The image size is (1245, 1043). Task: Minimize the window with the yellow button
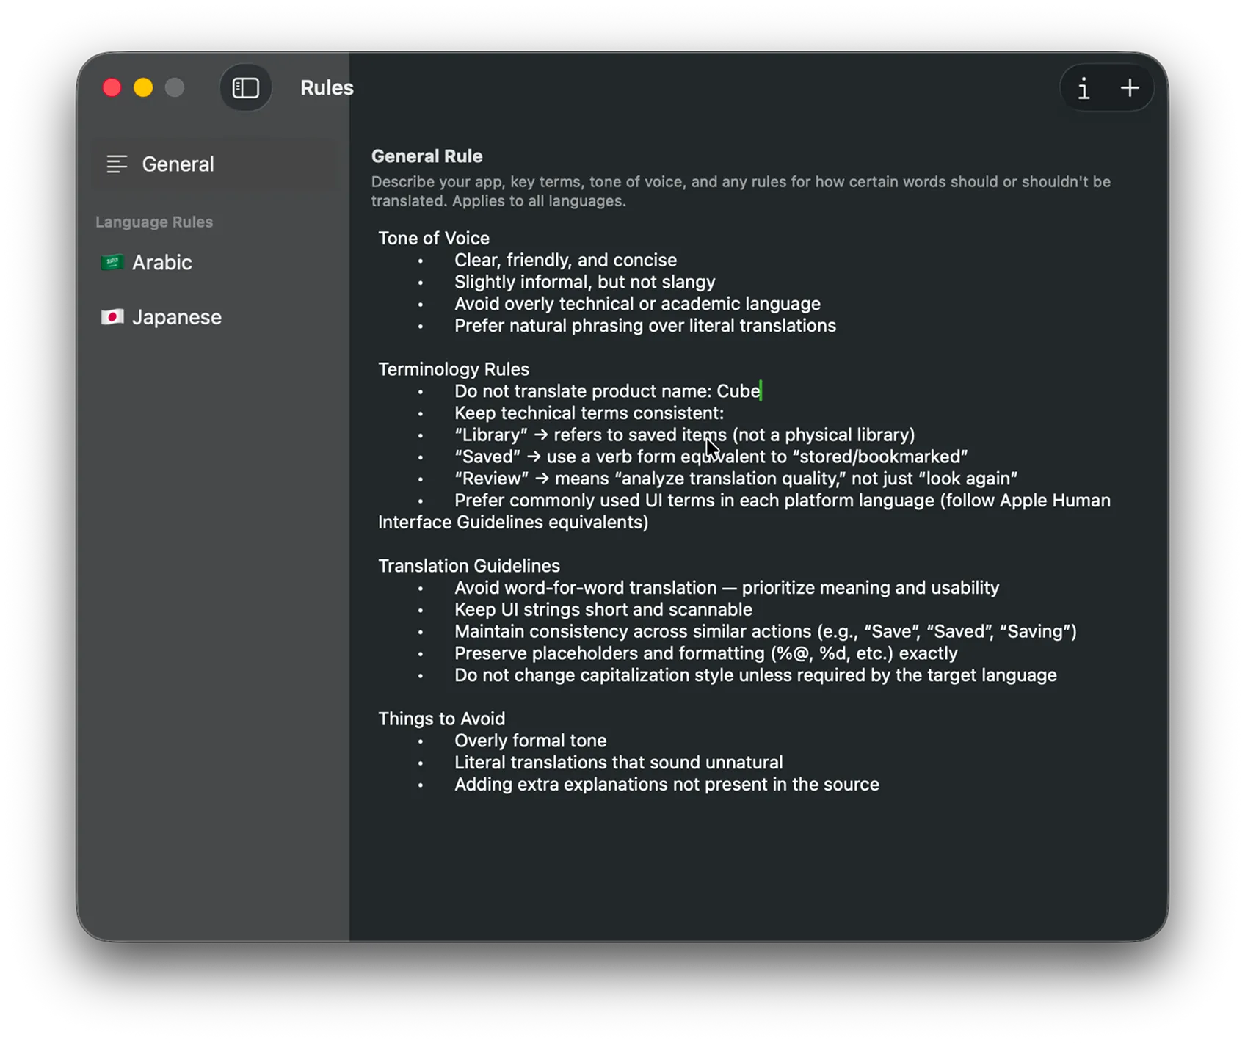[143, 88]
